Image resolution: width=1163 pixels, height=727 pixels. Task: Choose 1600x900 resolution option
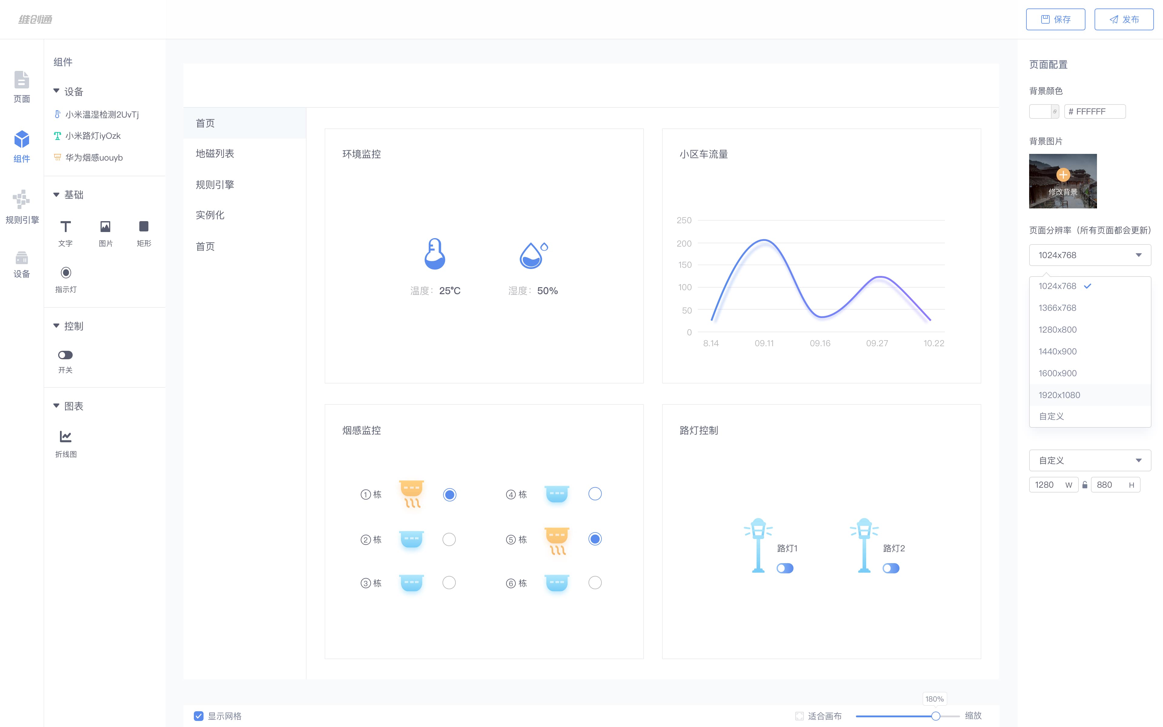(x=1090, y=373)
